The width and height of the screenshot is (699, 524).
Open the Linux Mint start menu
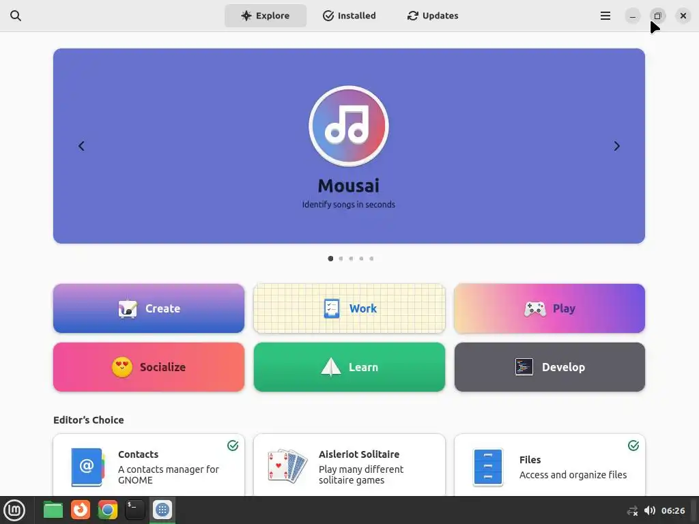[14, 510]
